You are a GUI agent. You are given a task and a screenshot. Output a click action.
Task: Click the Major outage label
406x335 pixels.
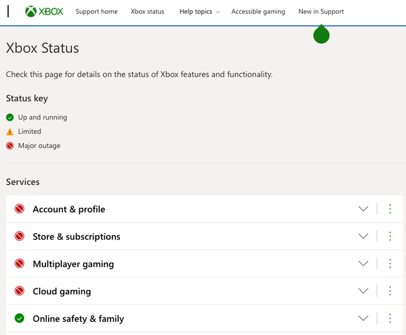pos(39,146)
